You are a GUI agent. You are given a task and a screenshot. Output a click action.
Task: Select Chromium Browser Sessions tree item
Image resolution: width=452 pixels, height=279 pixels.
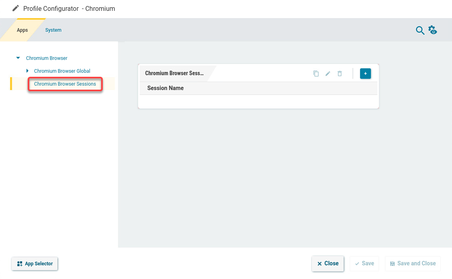coord(65,84)
